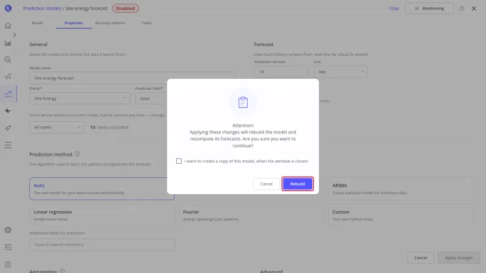Open the gear settings icon in the sidebar
486x273 pixels.
[8, 230]
